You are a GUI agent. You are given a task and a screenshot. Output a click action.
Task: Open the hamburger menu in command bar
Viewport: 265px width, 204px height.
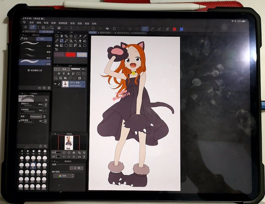point(25,27)
